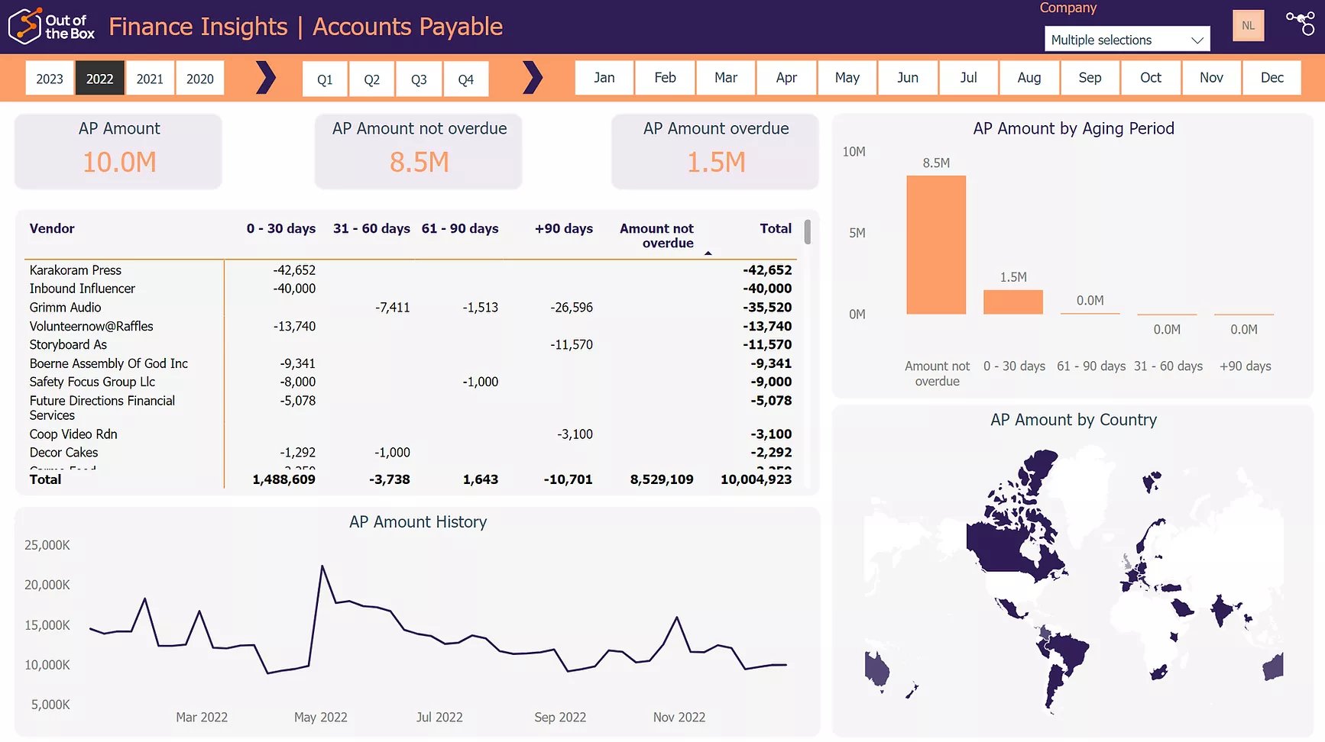Click the 0 - 30 days column header
The width and height of the screenshot is (1325, 742).
click(280, 228)
